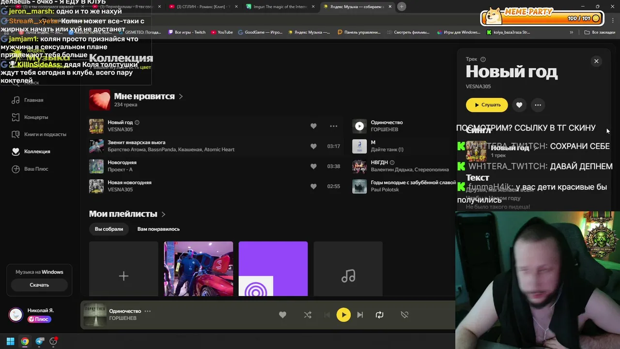
Task: Unlike the Новая новогодняя track
Action: 313,186
